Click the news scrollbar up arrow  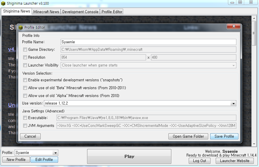tap(254, 18)
